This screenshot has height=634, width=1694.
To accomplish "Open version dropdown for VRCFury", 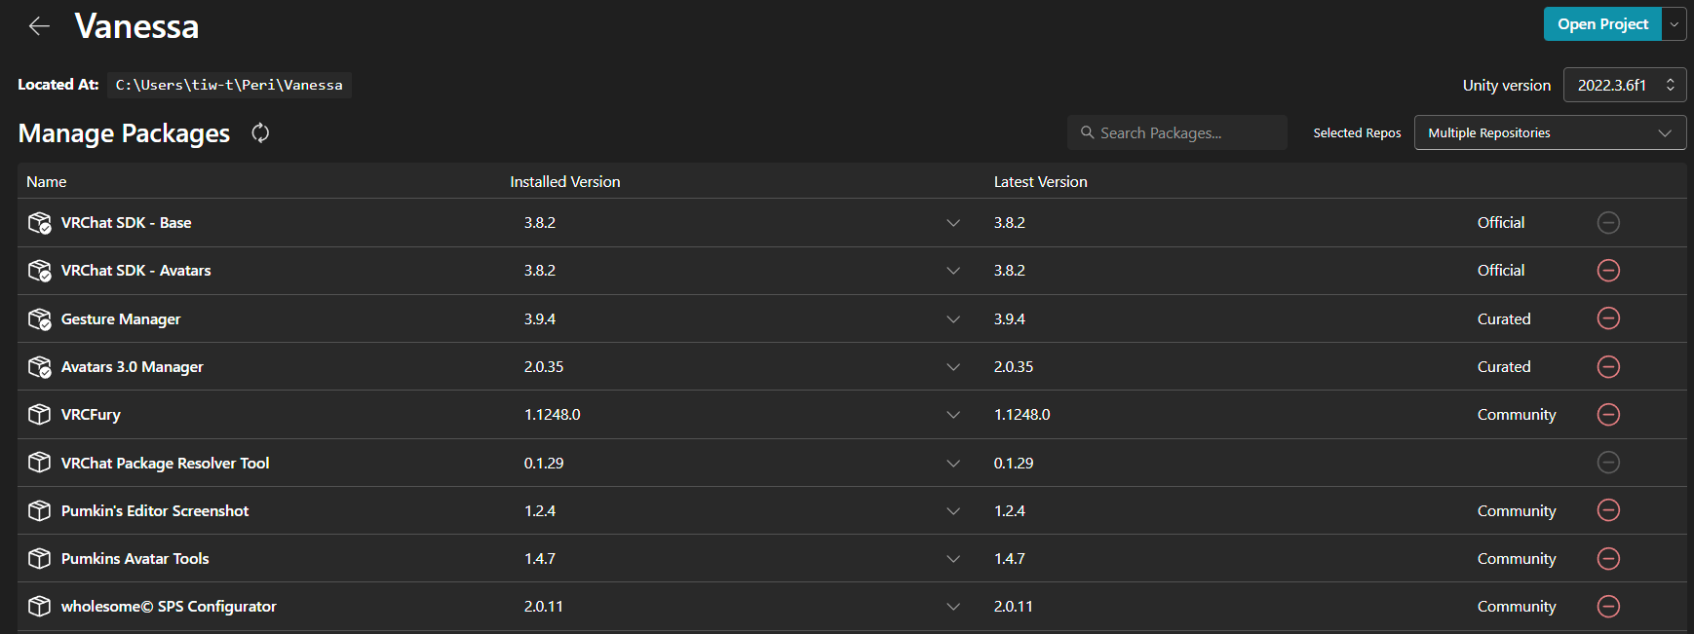I will coord(953,415).
